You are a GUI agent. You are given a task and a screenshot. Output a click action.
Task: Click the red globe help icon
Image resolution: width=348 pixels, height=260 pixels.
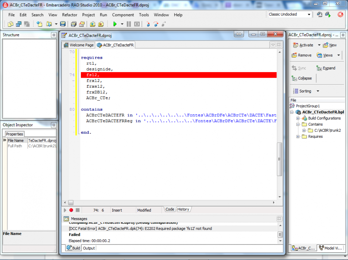point(340,14)
